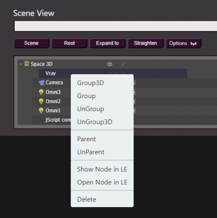Select the Camera tree item label
The image size is (217, 218).
pyautogui.click(x=54, y=83)
